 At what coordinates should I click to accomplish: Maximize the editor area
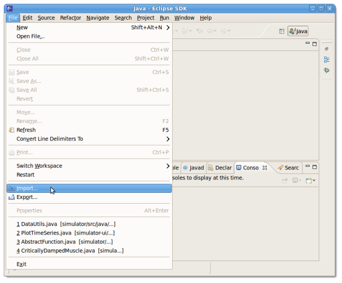click(314, 44)
